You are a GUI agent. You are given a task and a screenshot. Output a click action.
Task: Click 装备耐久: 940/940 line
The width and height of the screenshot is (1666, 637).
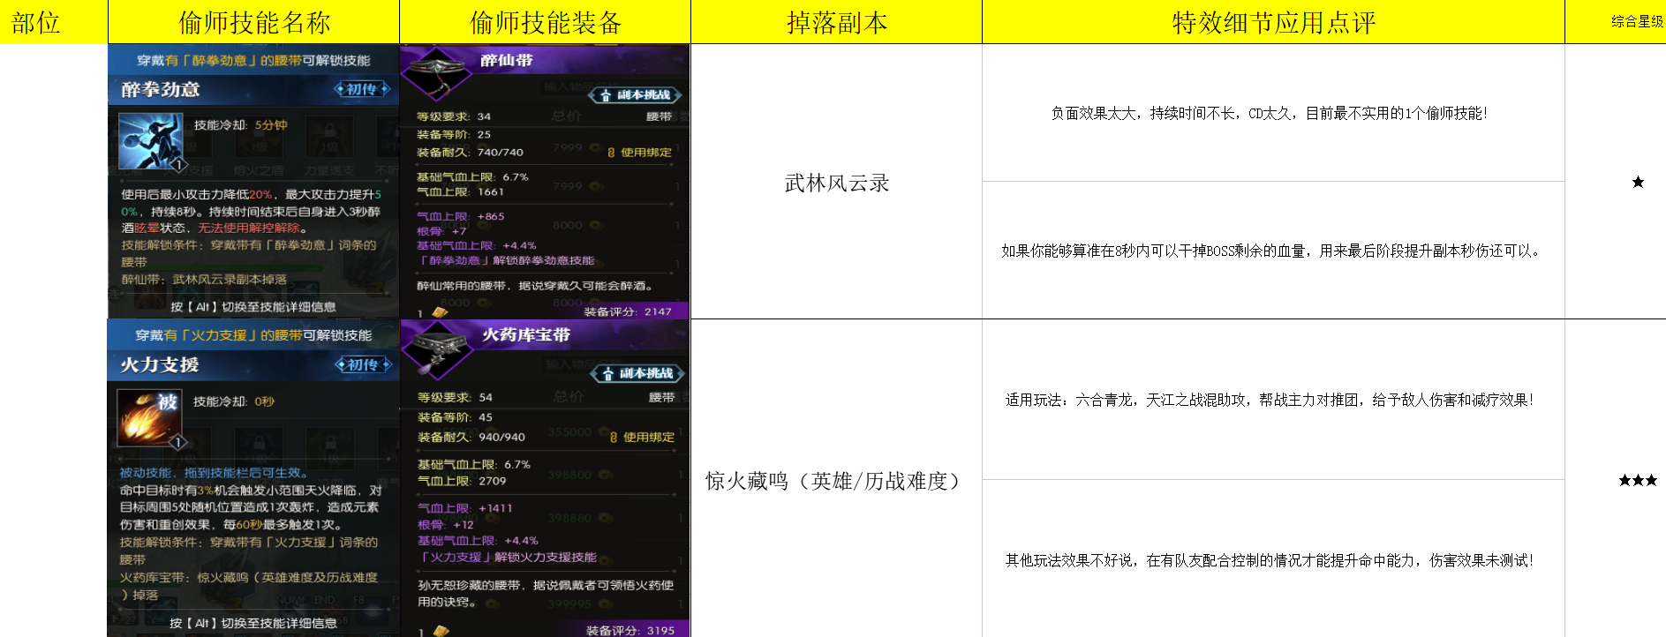[471, 437]
